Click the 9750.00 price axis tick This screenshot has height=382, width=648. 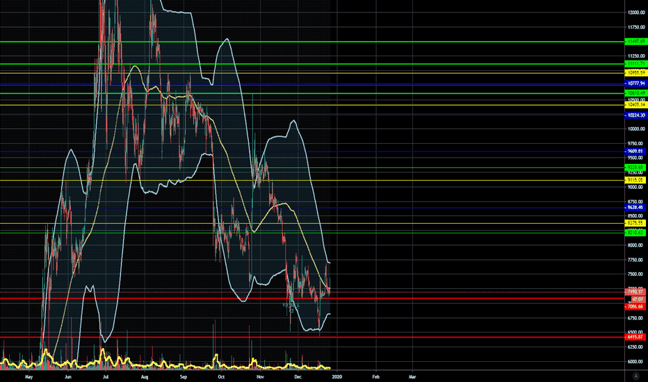[x=636, y=144]
